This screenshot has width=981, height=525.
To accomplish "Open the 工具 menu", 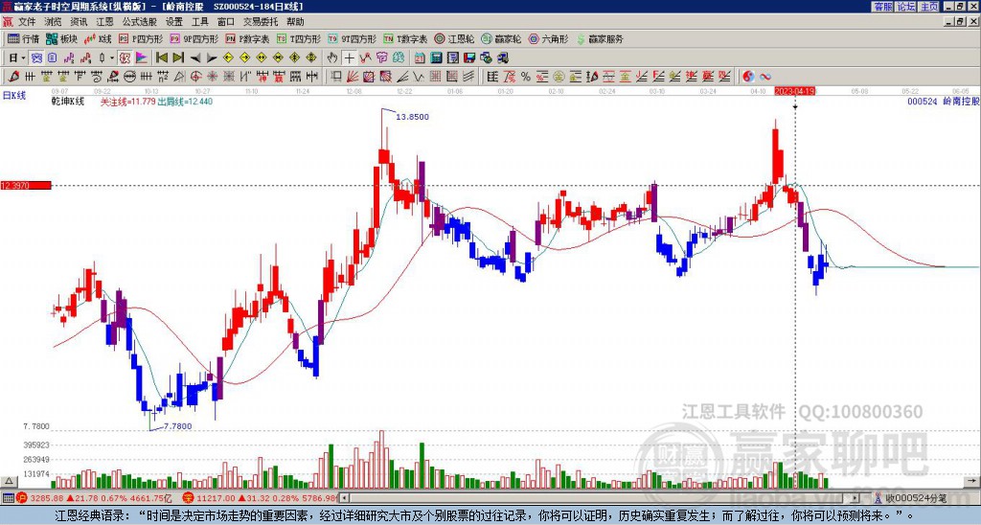I will pyautogui.click(x=200, y=22).
